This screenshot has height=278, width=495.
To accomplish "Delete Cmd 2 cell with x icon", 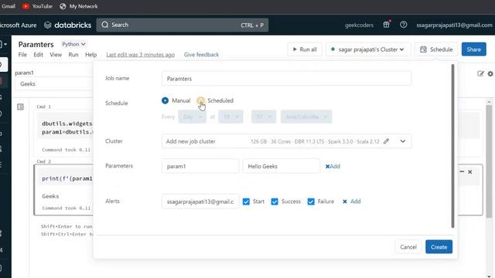I will (x=470, y=171).
